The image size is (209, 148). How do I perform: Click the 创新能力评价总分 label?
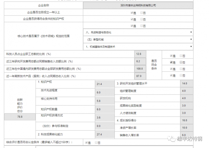point(20,105)
